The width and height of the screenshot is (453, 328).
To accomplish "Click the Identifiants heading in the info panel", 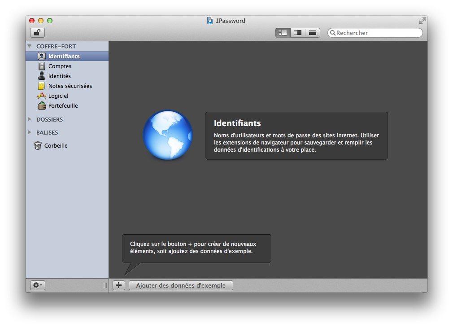I will (237, 123).
